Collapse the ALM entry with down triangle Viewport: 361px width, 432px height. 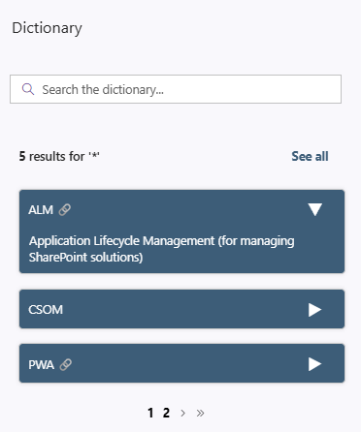[x=314, y=209]
